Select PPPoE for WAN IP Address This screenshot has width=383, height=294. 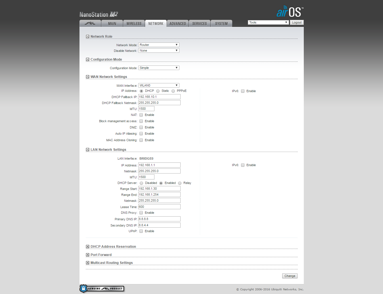click(173, 91)
